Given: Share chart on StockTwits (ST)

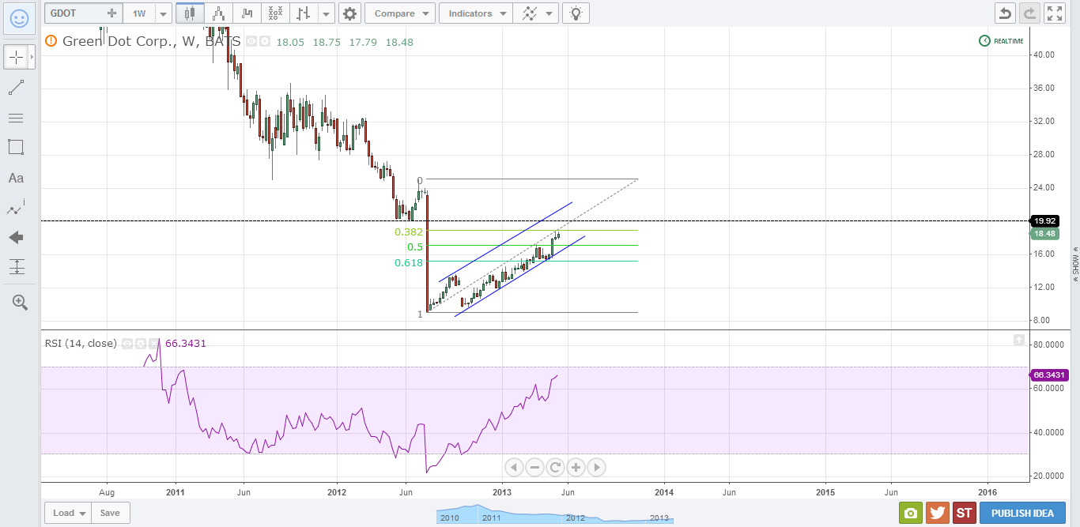Looking at the screenshot, I should pyautogui.click(x=965, y=513).
